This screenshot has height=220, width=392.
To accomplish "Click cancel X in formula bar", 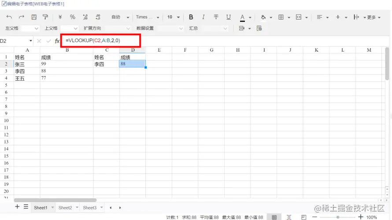I will 39,41.
